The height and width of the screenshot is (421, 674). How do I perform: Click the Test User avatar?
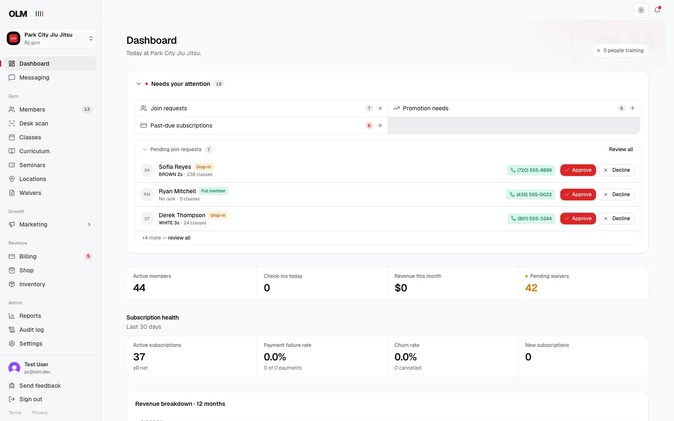click(x=14, y=368)
